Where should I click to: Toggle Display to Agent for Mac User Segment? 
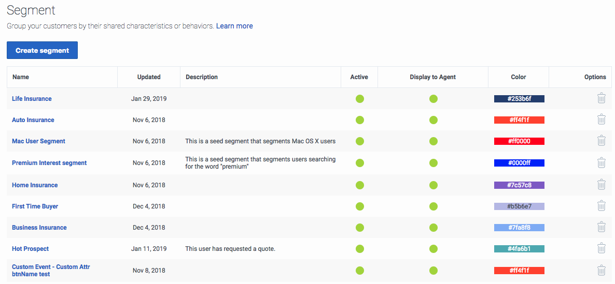433,141
